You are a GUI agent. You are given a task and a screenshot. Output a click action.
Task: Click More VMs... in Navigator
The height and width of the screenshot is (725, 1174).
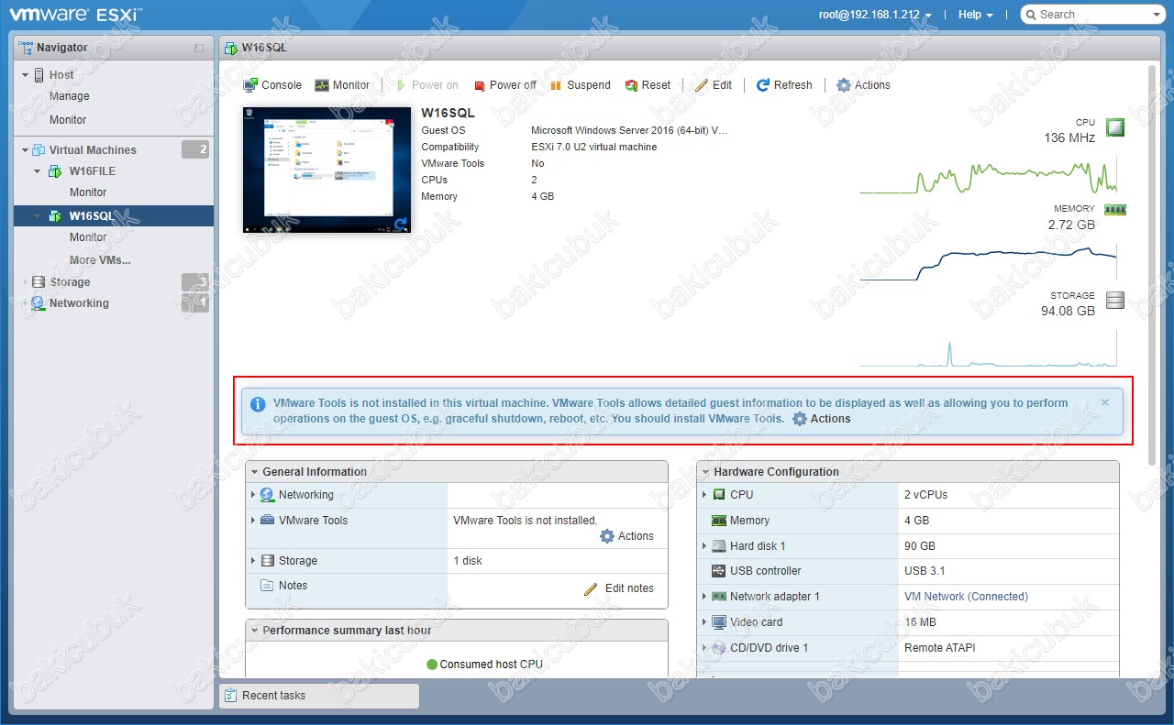pyautogui.click(x=100, y=260)
